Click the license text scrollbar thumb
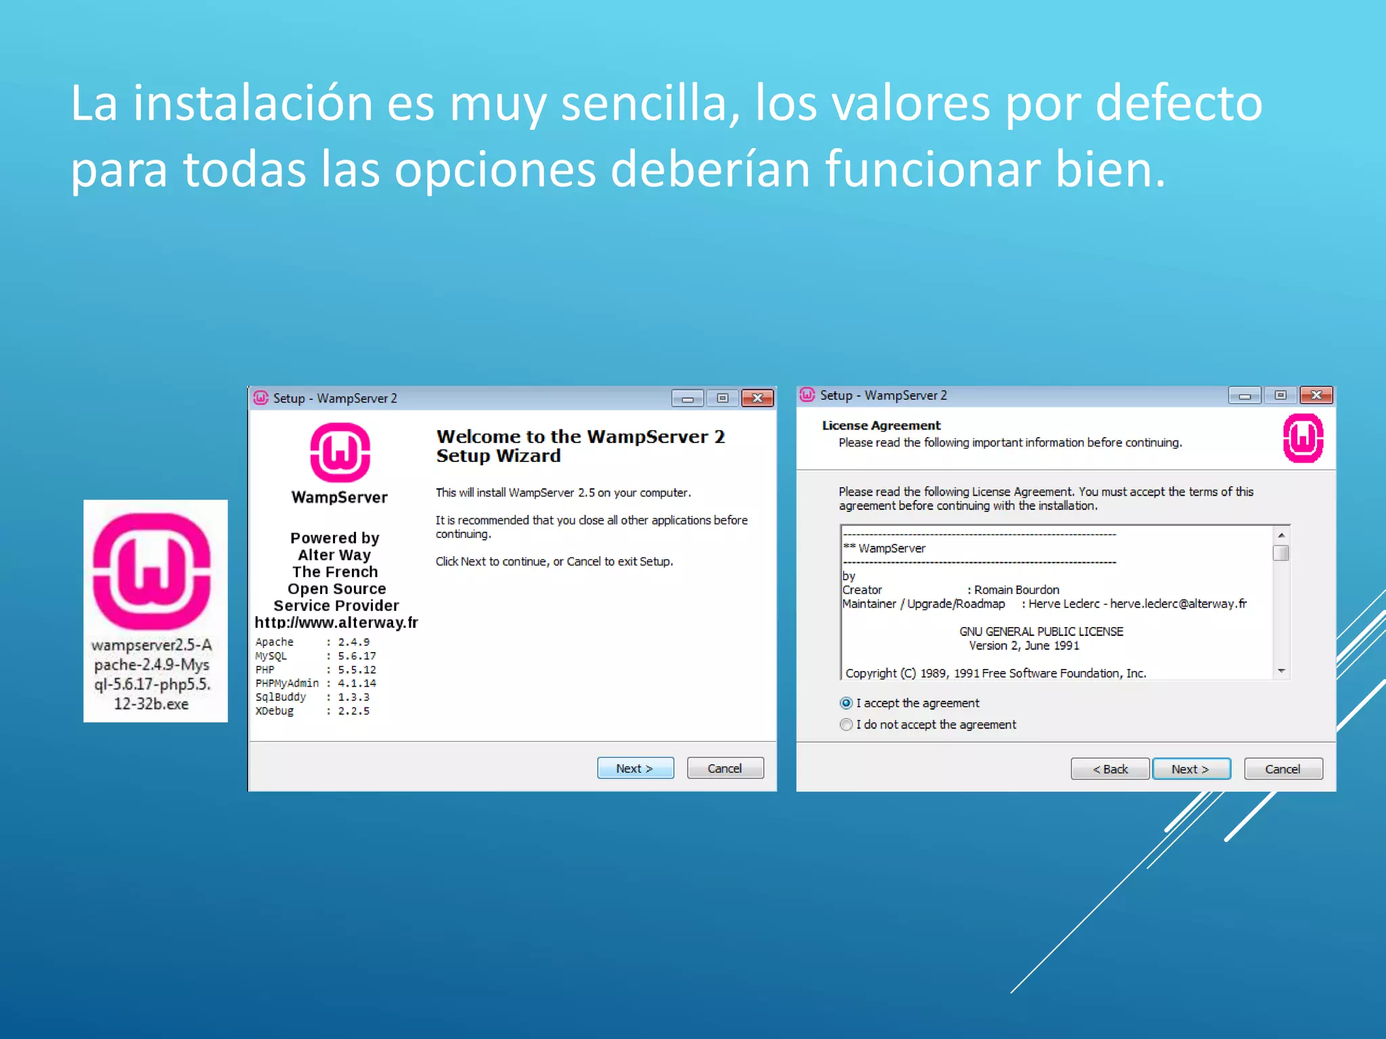 point(1281,553)
